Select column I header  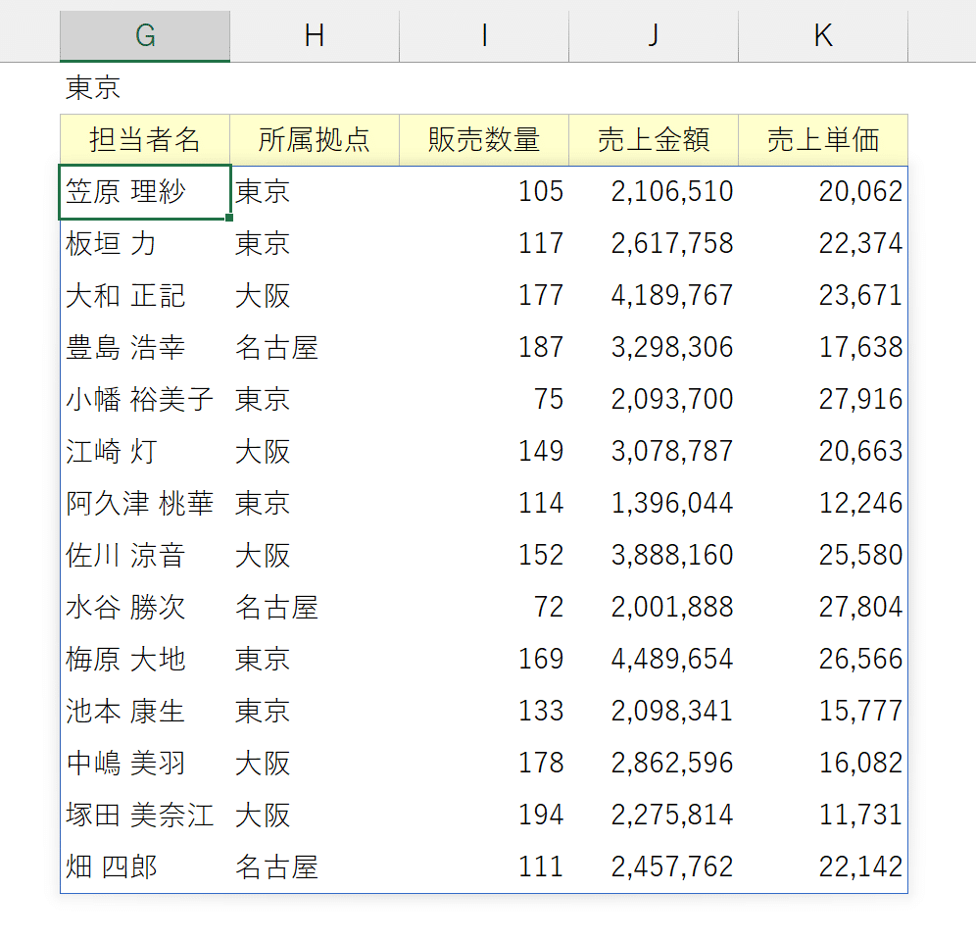coord(484,35)
